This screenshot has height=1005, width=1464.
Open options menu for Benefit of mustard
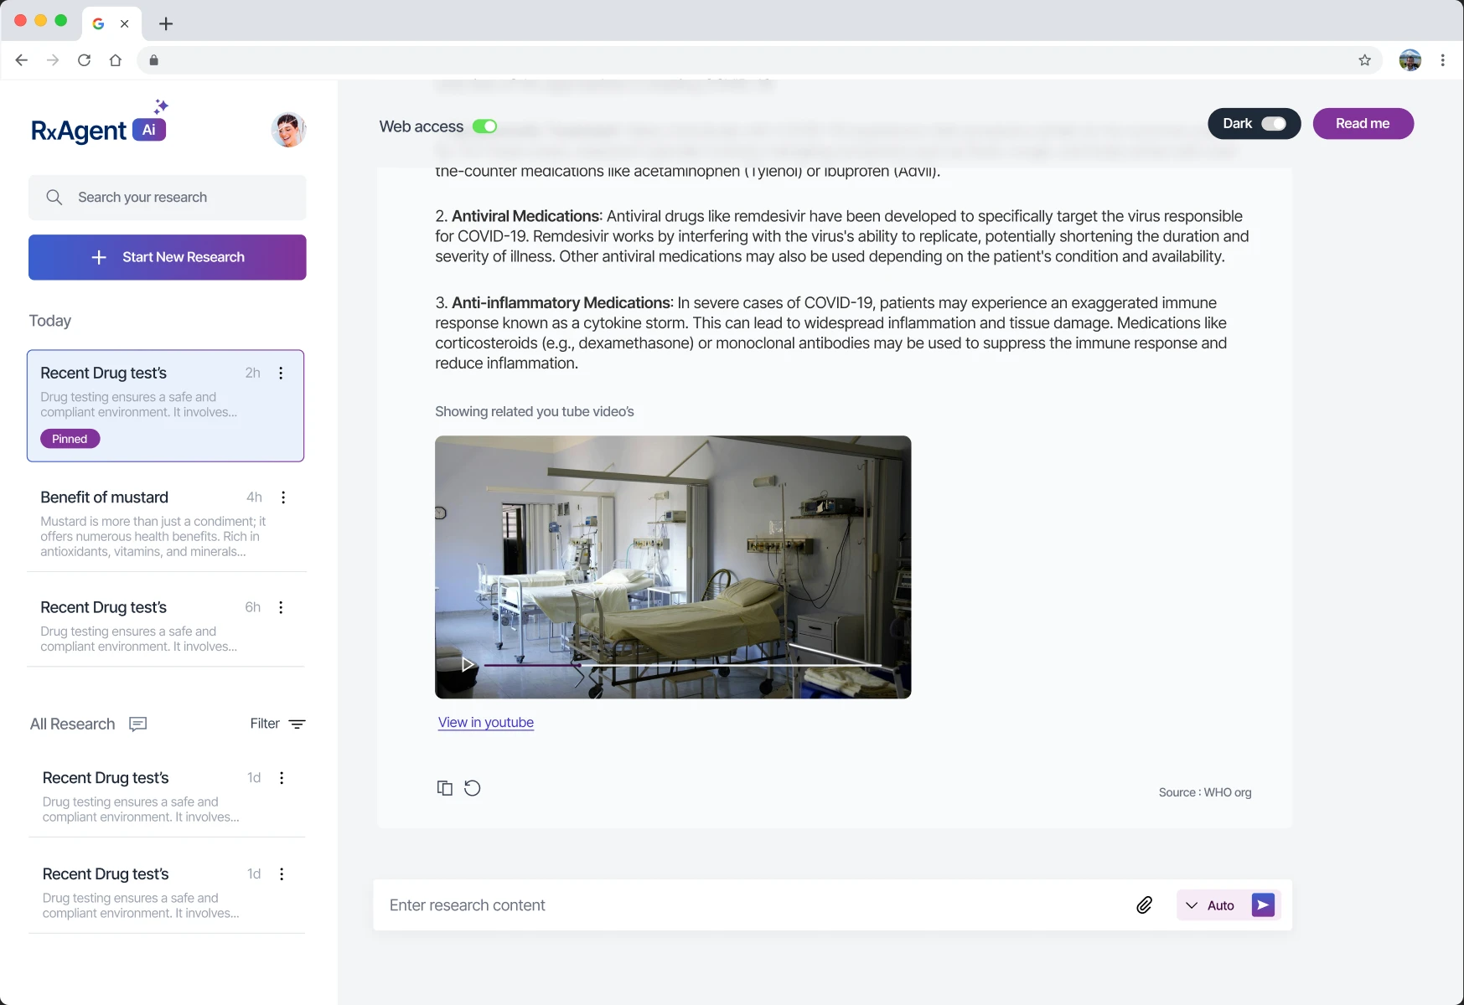pyautogui.click(x=283, y=497)
